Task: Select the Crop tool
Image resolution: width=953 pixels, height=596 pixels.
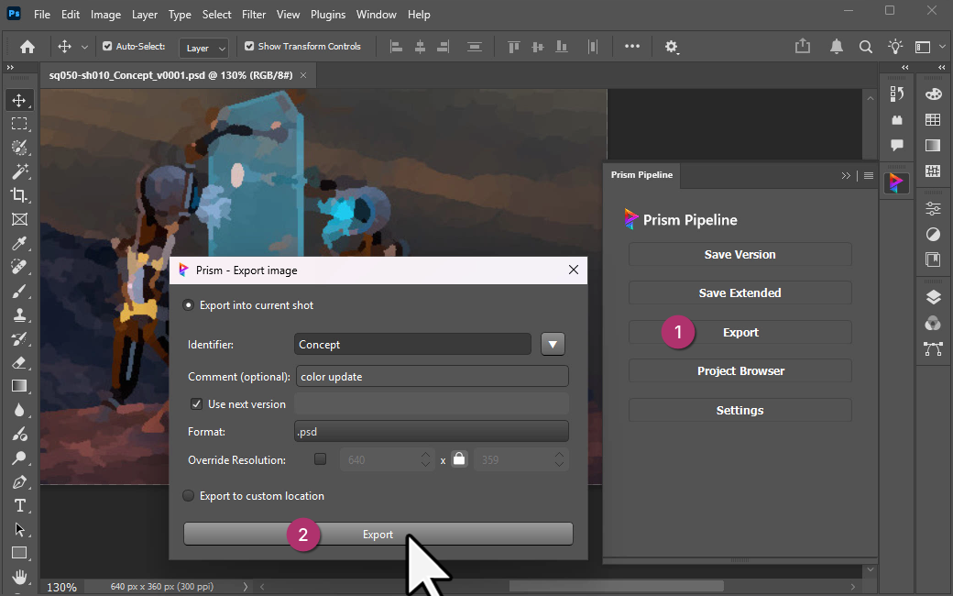Action: click(19, 195)
